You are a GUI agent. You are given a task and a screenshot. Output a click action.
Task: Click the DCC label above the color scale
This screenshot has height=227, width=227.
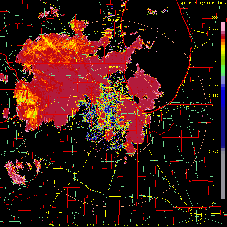(x=221, y=15)
